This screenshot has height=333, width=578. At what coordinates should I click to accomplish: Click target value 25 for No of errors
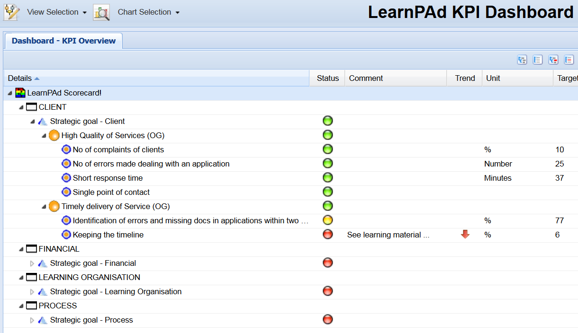(560, 164)
